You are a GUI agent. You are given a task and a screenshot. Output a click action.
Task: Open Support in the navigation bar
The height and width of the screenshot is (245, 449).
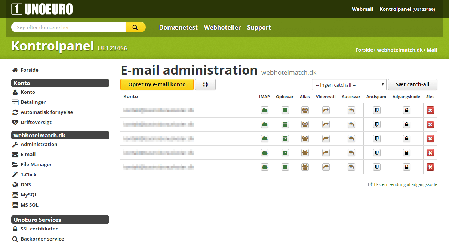259,27
